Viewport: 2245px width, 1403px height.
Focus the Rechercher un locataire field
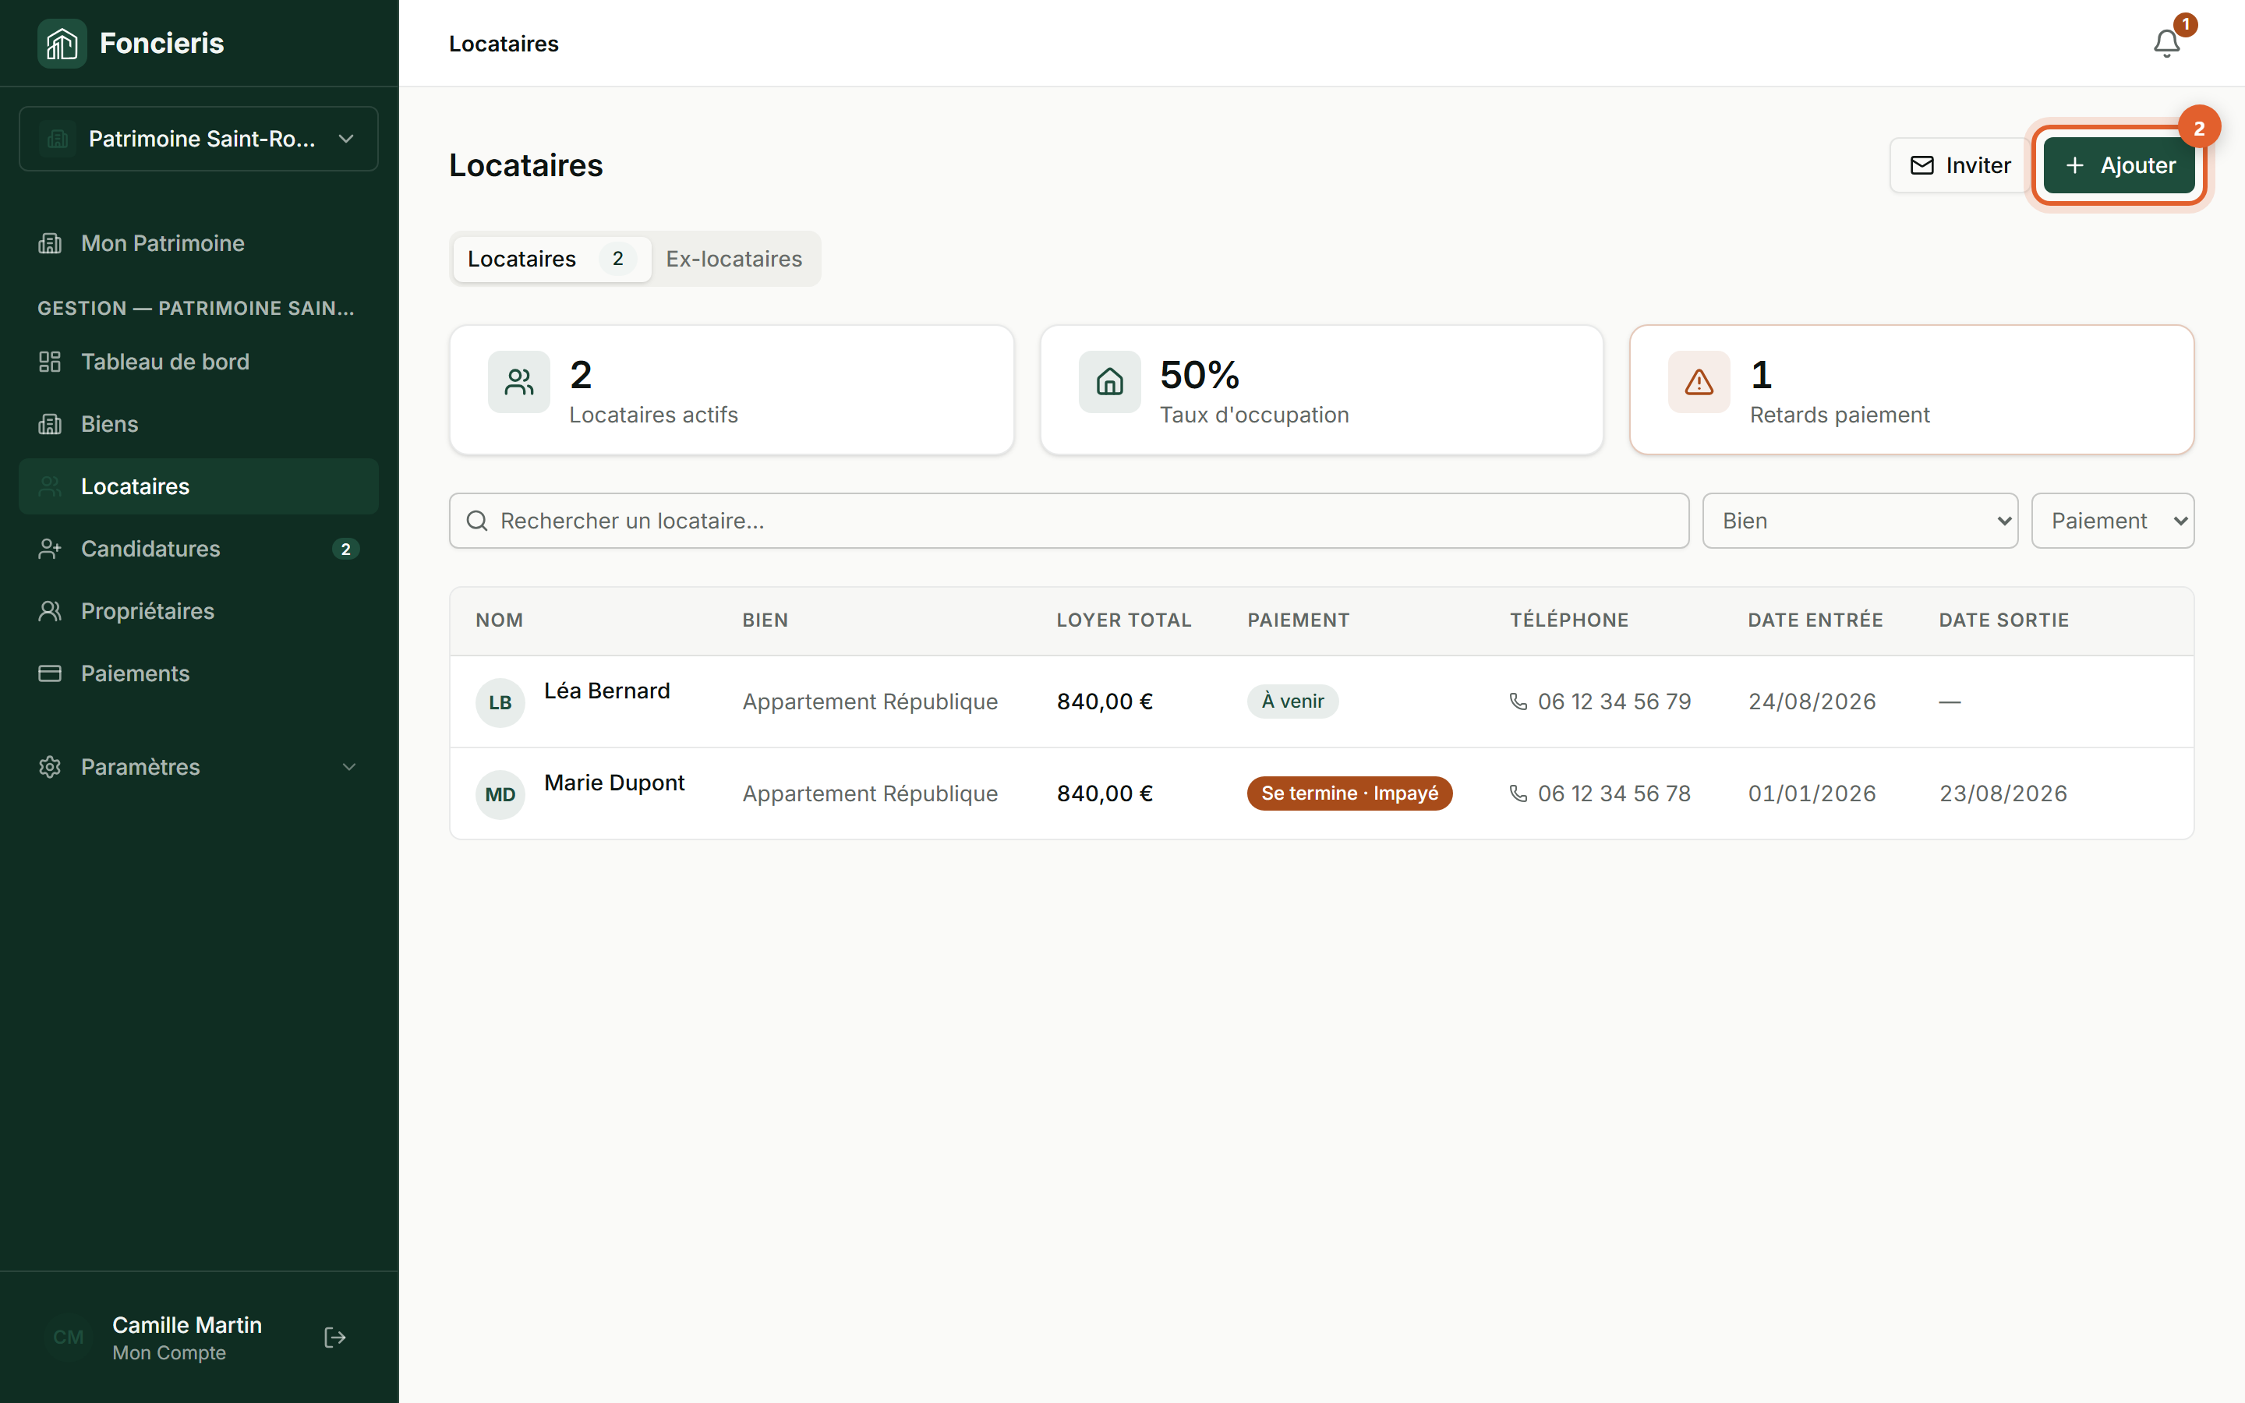[x=1069, y=521]
